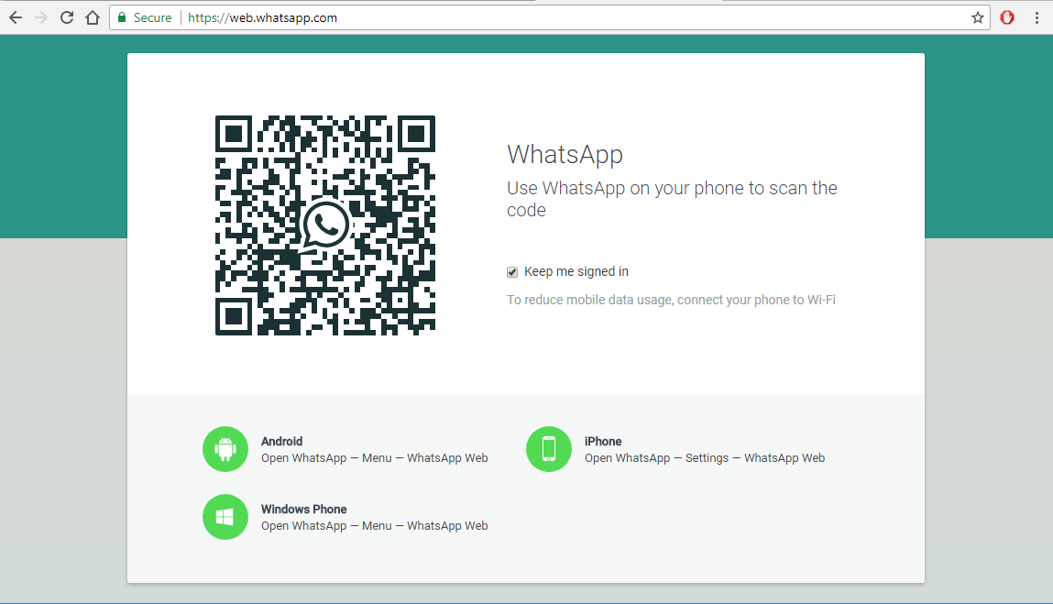Open the red Opera extension icon
This screenshot has width=1053, height=604.
[1007, 17]
